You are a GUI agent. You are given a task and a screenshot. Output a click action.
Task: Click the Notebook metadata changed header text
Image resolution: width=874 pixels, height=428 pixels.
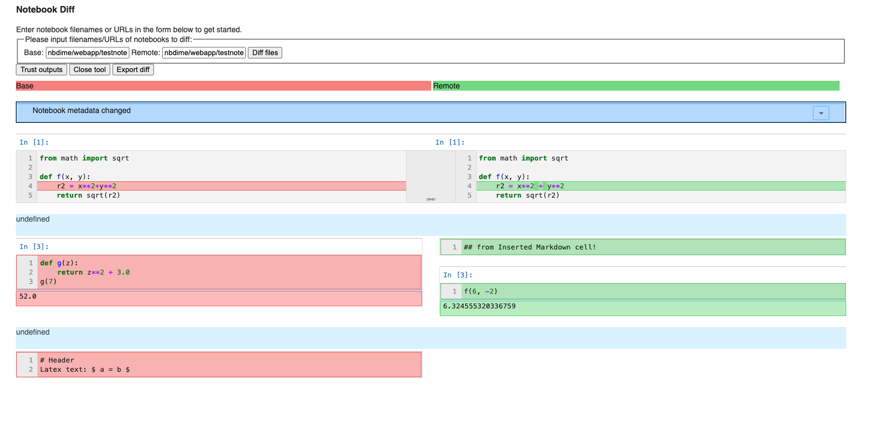(81, 111)
